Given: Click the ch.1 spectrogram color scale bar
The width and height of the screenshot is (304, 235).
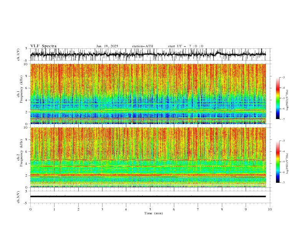Looking at the screenshot, I should [278, 98].
